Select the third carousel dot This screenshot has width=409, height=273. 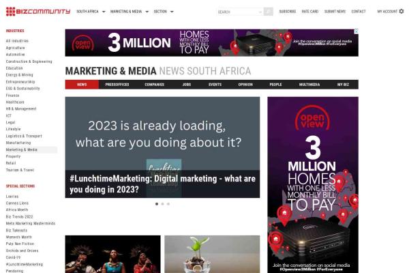click(168, 204)
